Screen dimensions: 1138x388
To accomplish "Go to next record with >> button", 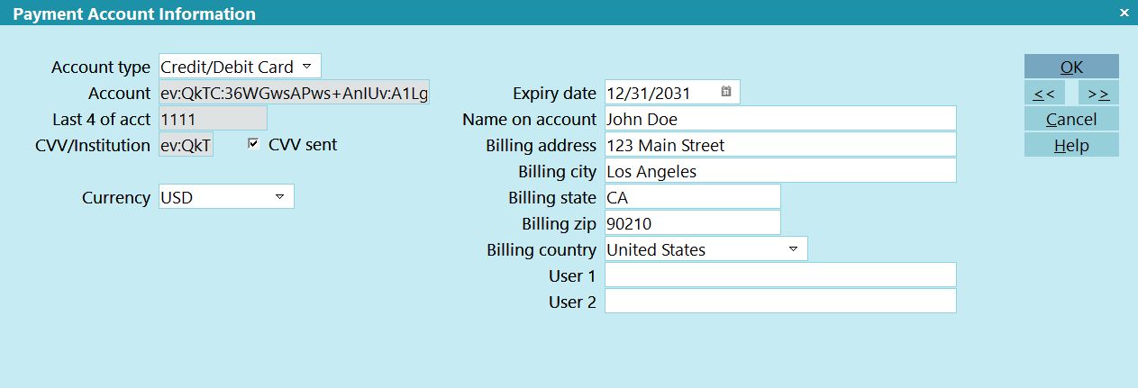I will pyautogui.click(x=1098, y=93).
